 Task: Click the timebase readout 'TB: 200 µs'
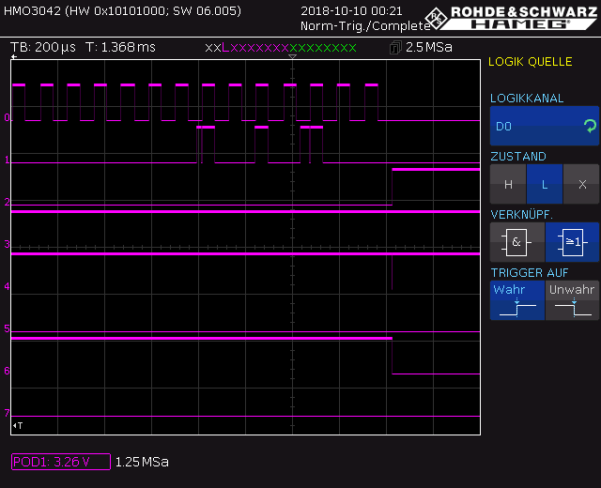pyautogui.click(x=43, y=48)
